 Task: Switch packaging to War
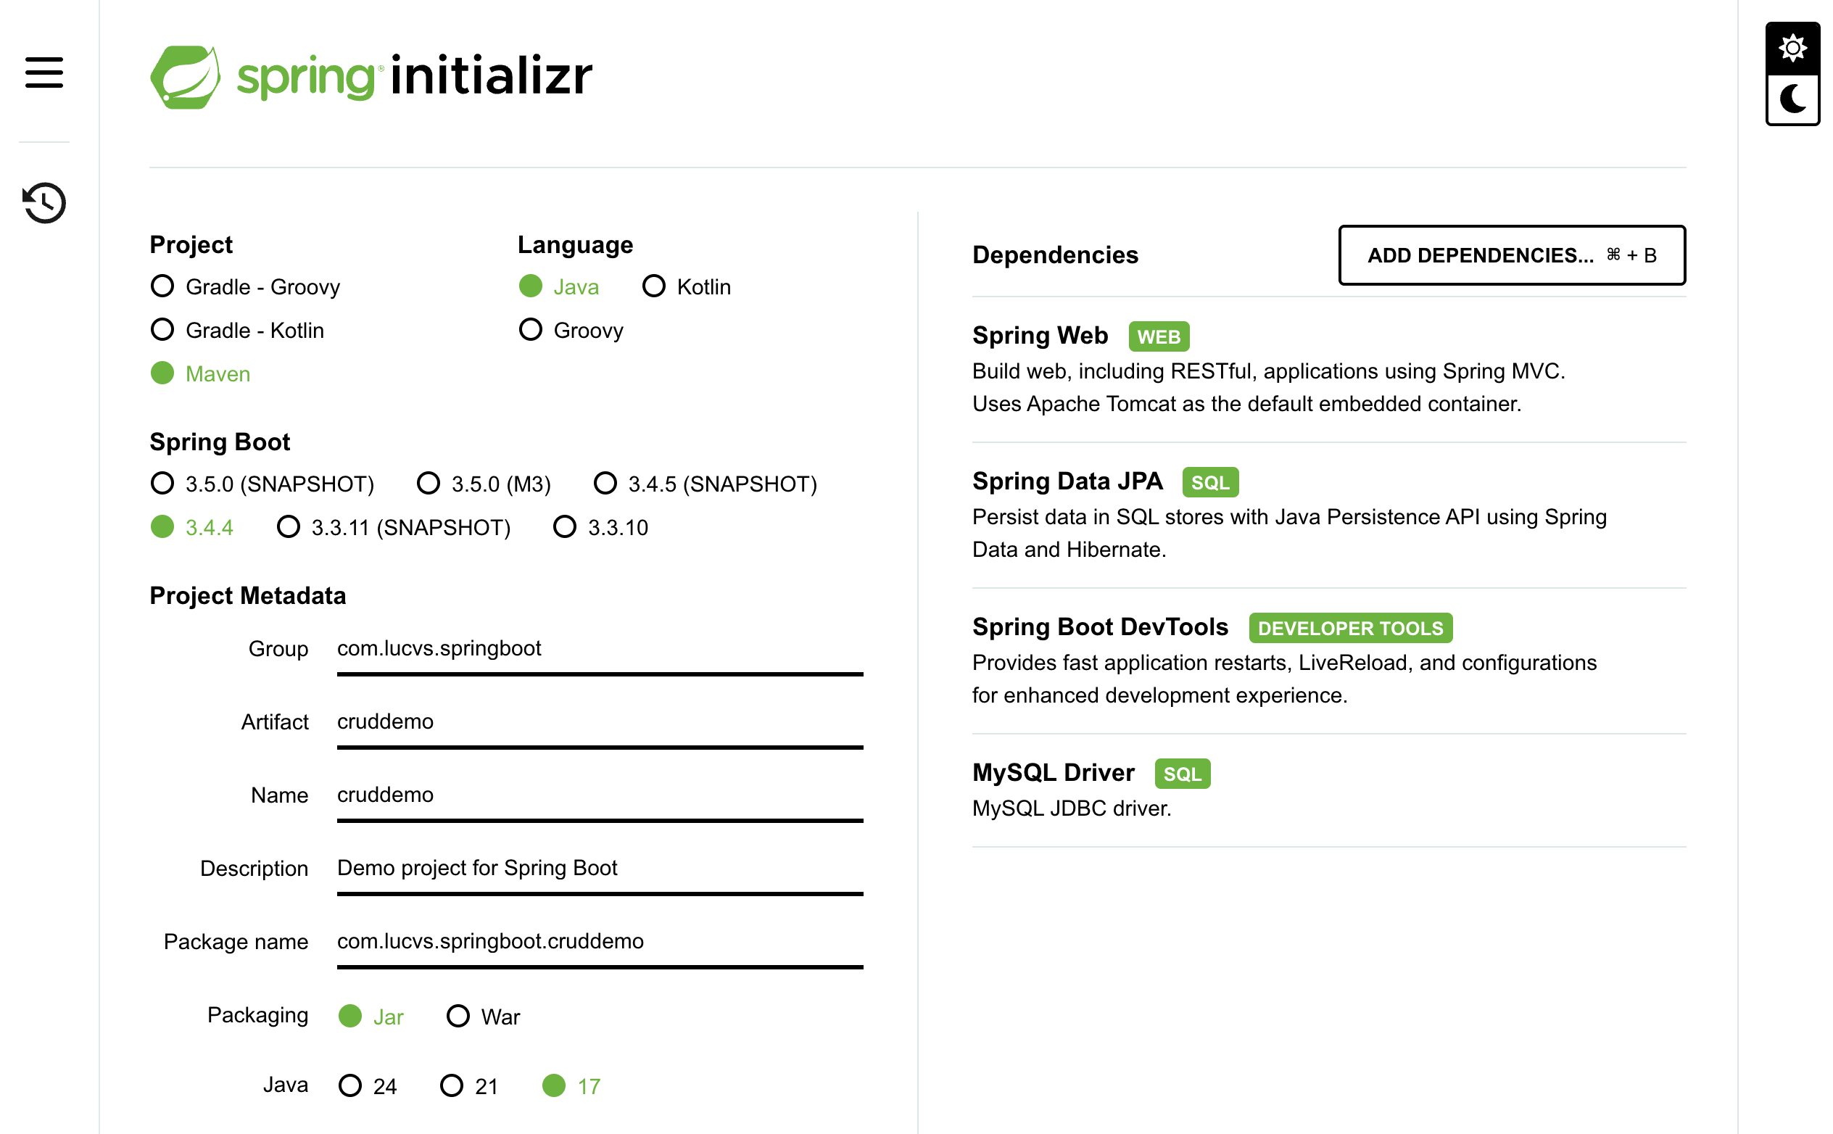pyautogui.click(x=458, y=1017)
